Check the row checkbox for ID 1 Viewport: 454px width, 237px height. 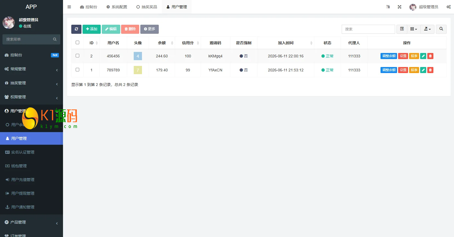[x=77, y=70]
